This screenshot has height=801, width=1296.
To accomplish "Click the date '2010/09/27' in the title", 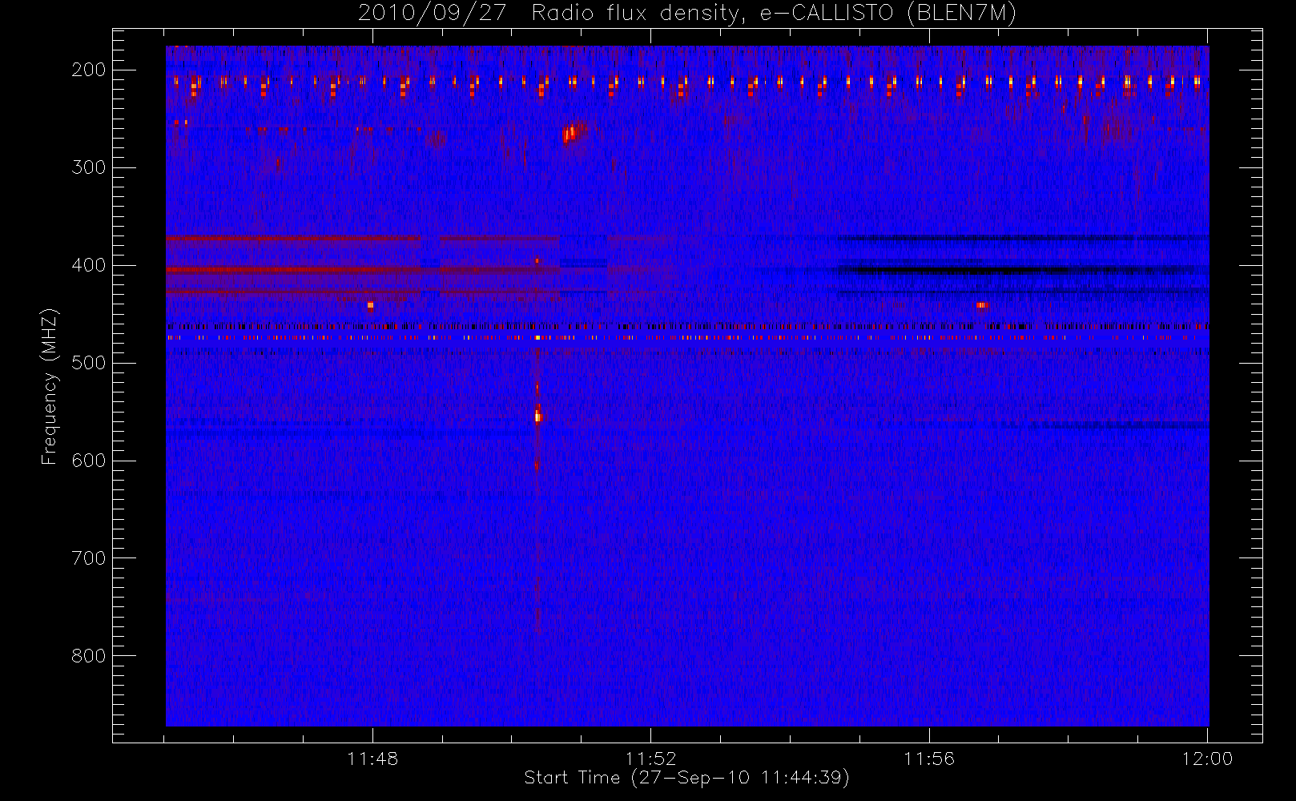I will [x=432, y=14].
